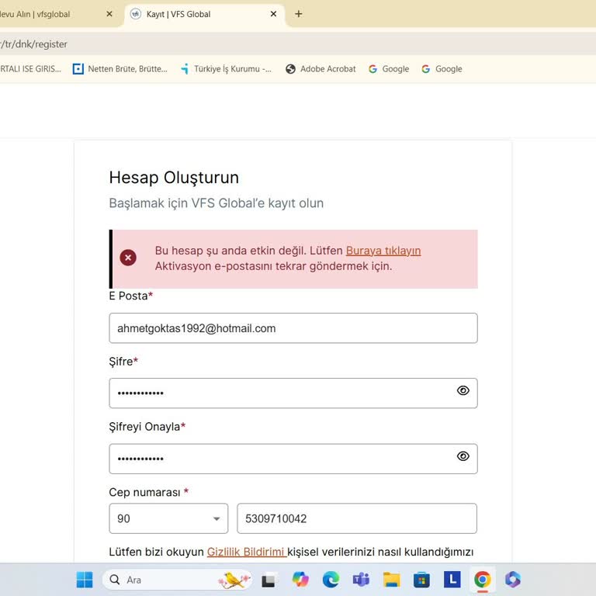Image resolution: width=596 pixels, height=596 pixels.
Task: Focus the E Posta input field
Action: pyautogui.click(x=293, y=328)
